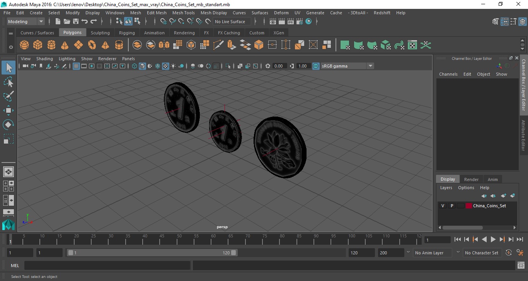Image resolution: width=528 pixels, height=281 pixels.
Task: Click the New Scene icon
Action: (58, 22)
